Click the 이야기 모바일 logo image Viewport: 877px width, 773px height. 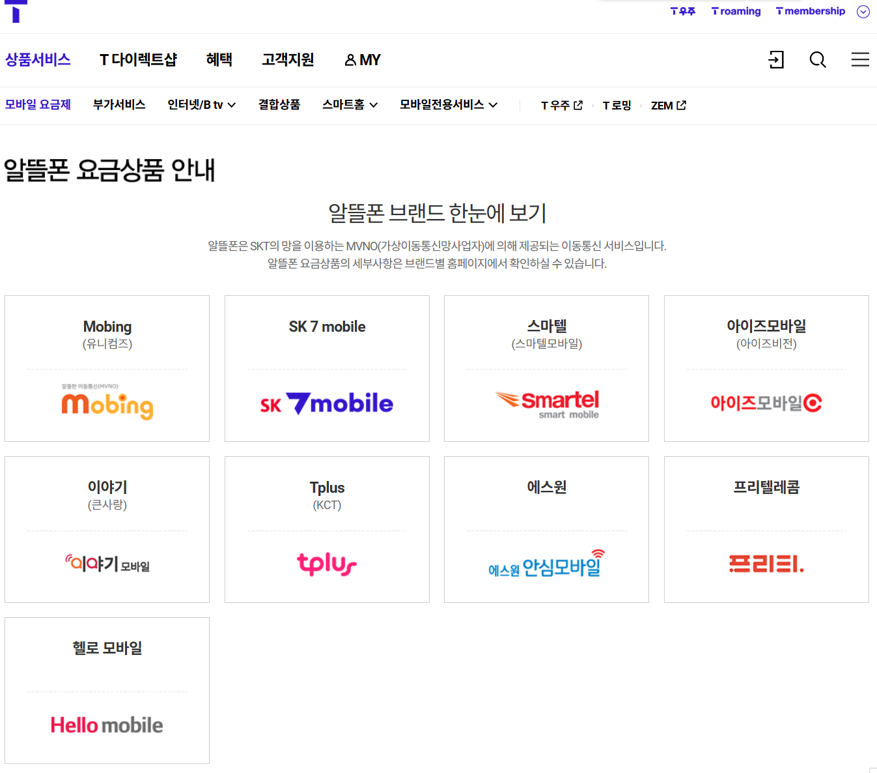click(107, 564)
